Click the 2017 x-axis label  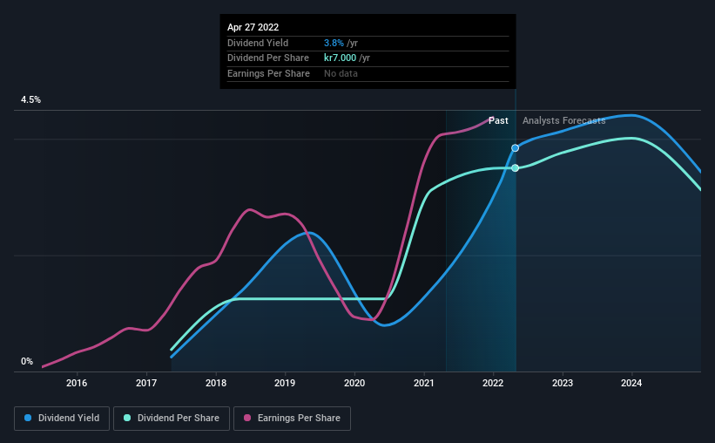pyautogui.click(x=146, y=383)
